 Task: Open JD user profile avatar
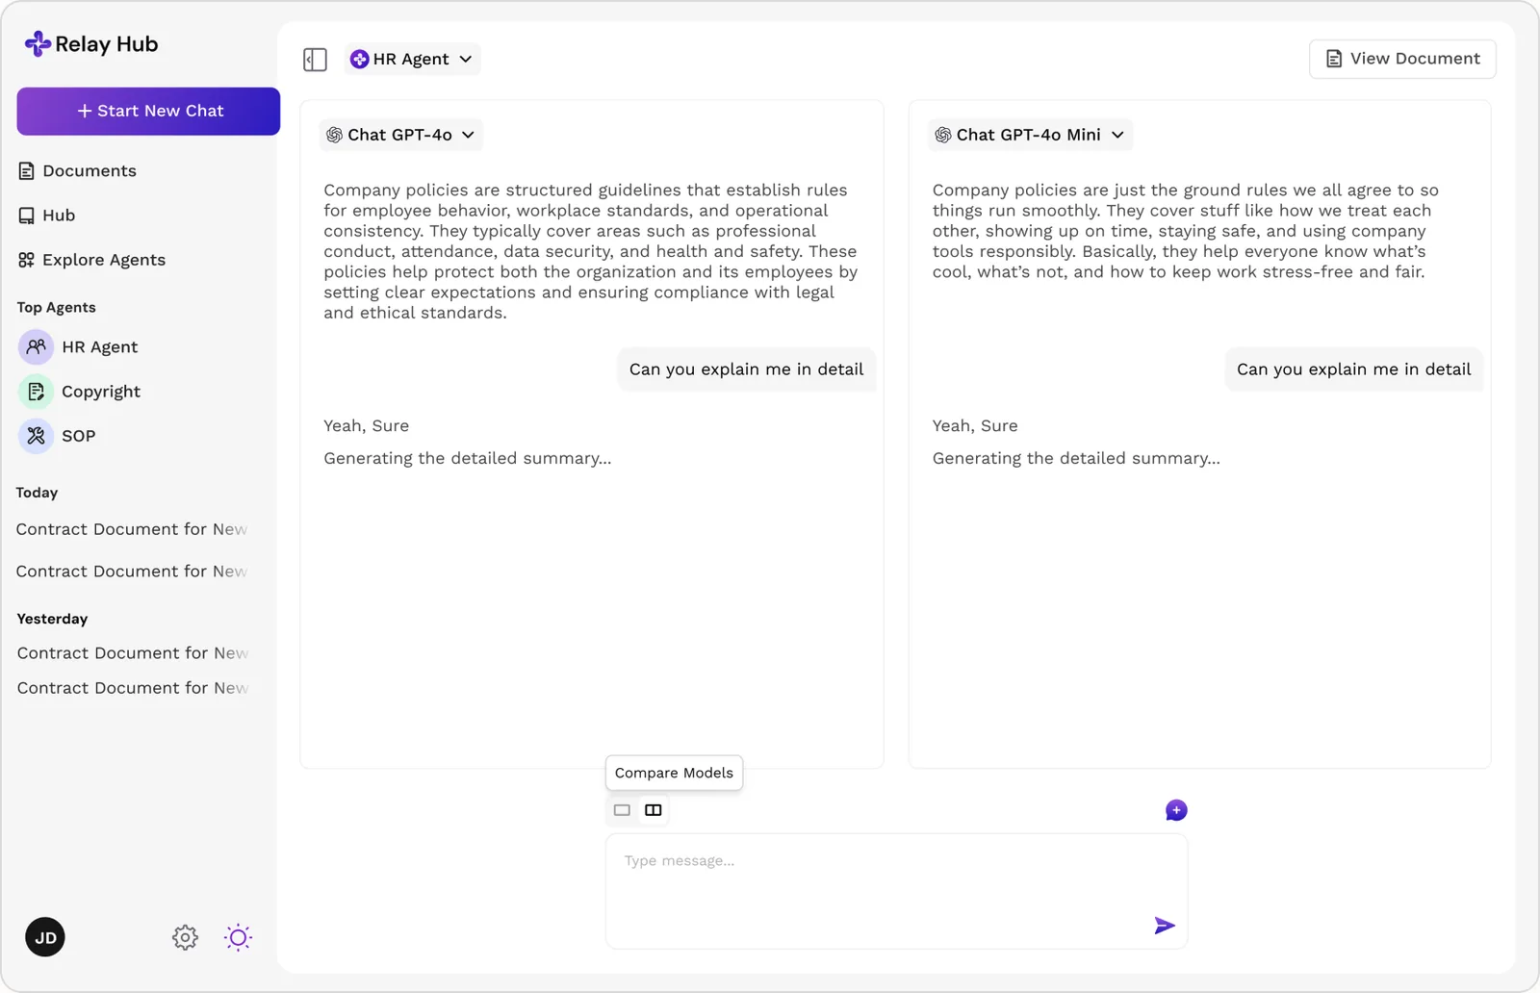click(x=45, y=937)
